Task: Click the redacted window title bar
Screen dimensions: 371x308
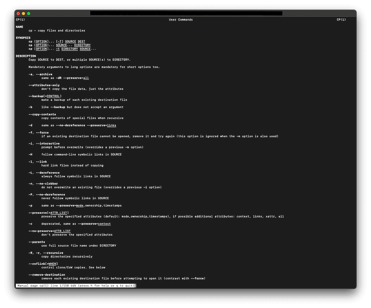Action: coord(186,13)
